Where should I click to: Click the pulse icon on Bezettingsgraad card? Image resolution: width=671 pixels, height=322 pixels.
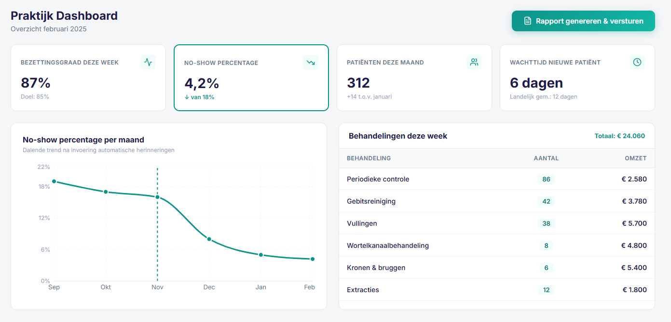point(148,62)
